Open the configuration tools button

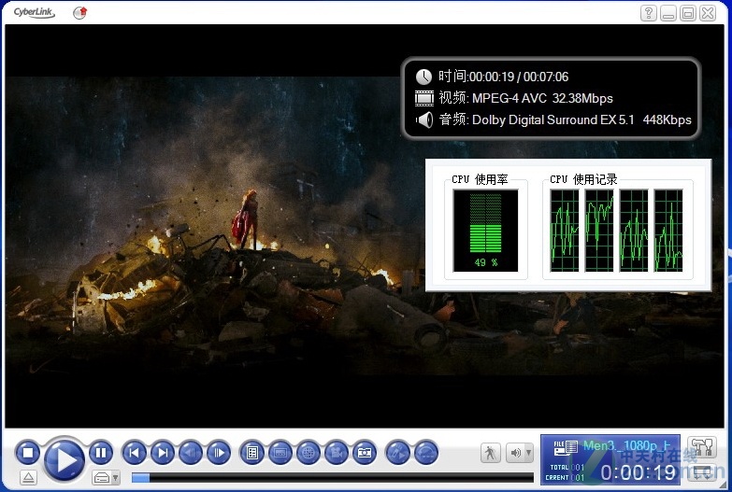[703, 447]
